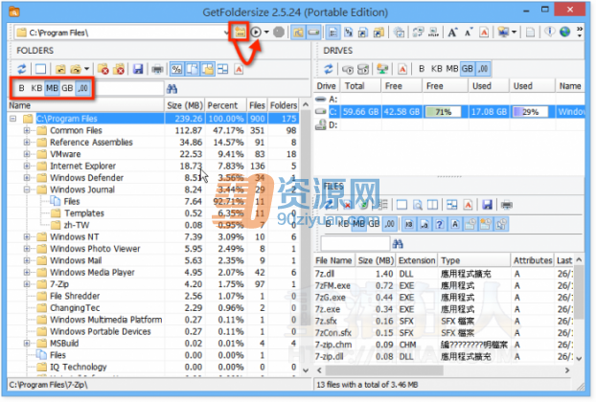Click the font icon in main toolbar
This screenshot has width=596, height=402.
[484, 33]
